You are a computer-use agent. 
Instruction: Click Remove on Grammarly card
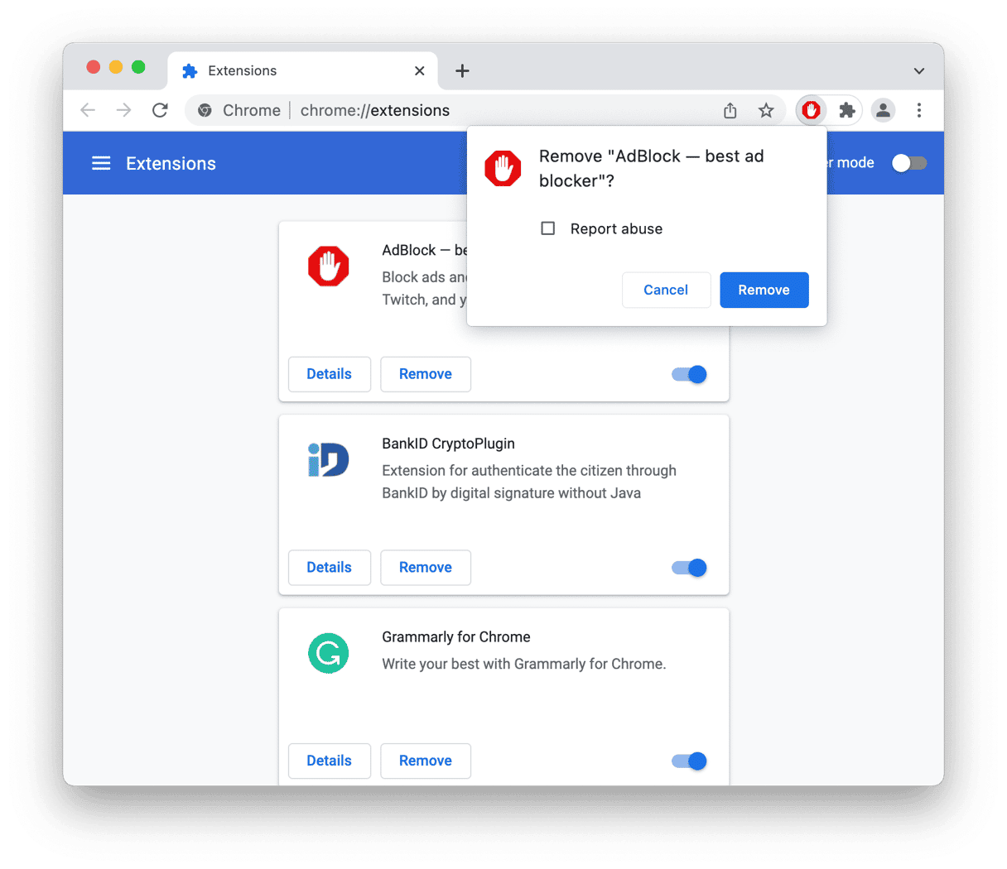(x=425, y=761)
